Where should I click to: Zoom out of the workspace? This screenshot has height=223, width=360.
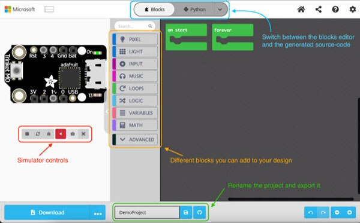(337, 213)
